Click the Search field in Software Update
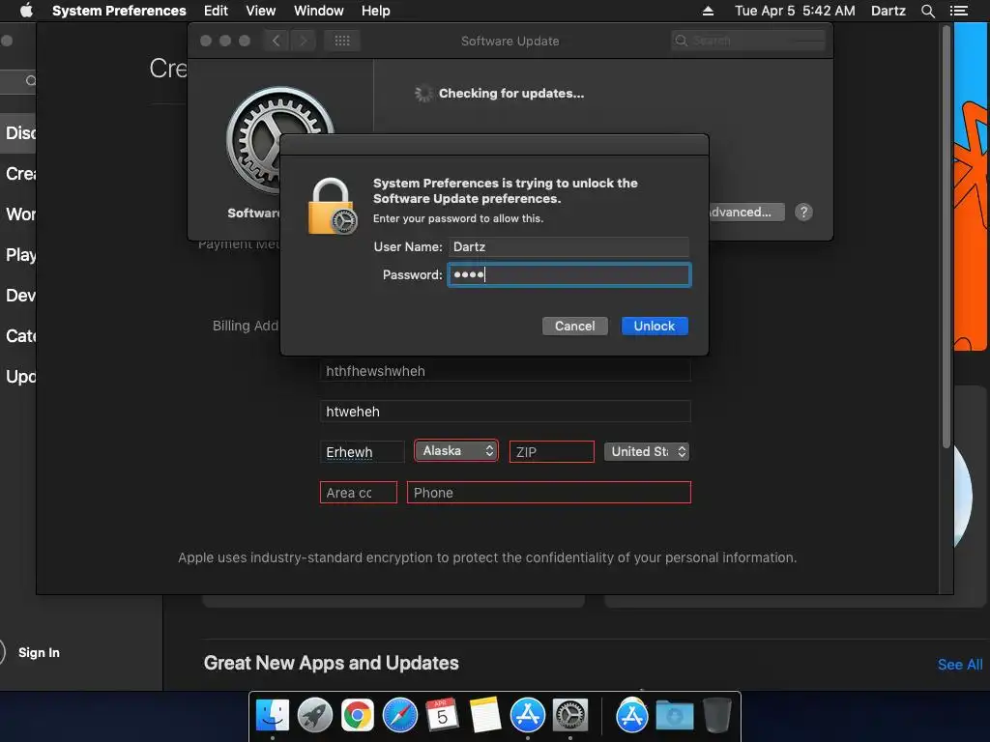The height and width of the screenshot is (742, 990). [748, 41]
